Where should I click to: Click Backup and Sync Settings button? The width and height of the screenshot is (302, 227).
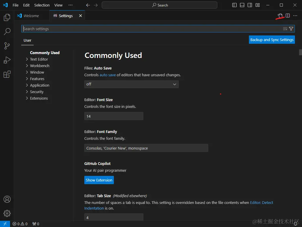(272, 40)
